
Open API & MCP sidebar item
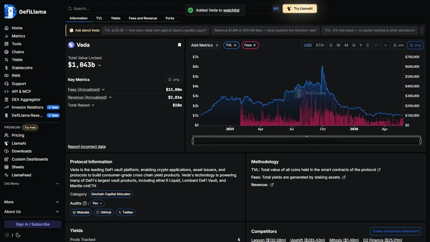[21, 91]
